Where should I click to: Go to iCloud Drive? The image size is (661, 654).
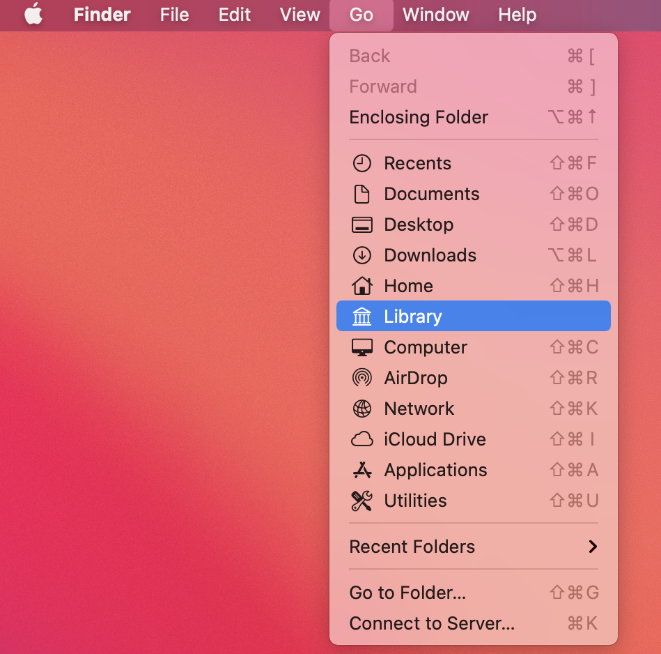[474, 439]
